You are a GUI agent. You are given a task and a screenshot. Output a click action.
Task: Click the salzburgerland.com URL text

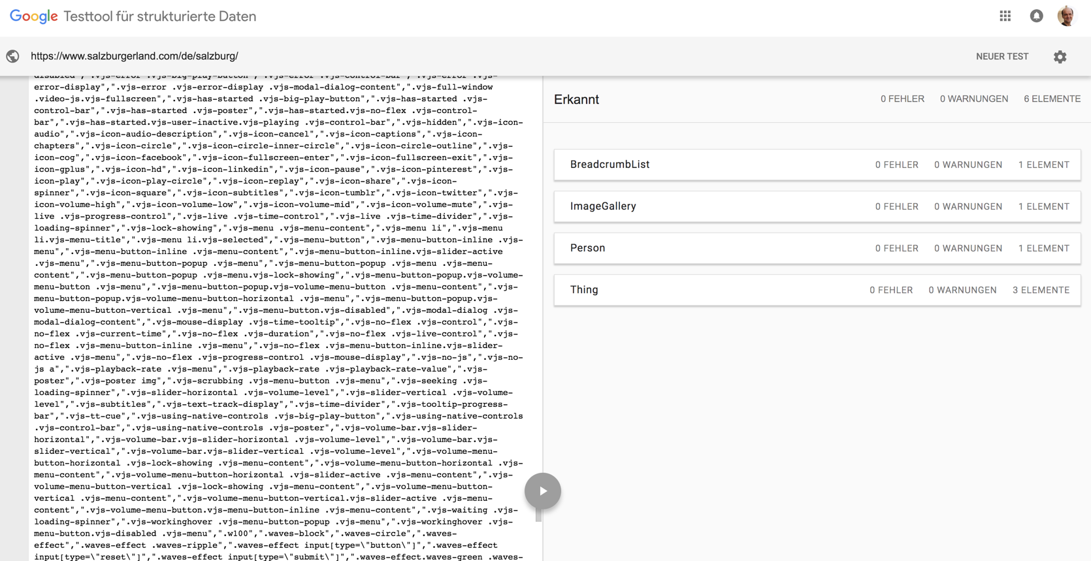pyautogui.click(x=135, y=56)
